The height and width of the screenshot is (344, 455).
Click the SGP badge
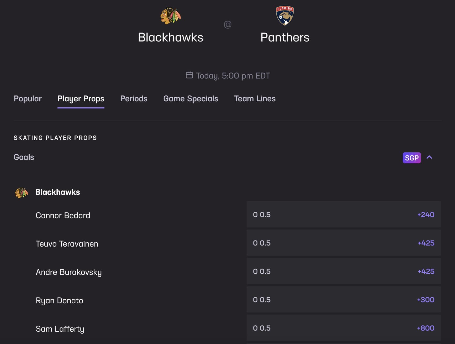coord(412,158)
